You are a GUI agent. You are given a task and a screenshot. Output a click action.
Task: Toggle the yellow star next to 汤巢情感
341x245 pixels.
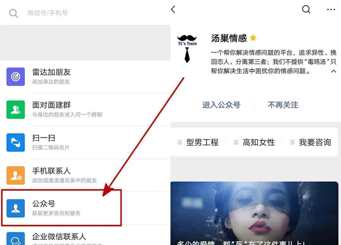click(x=253, y=38)
